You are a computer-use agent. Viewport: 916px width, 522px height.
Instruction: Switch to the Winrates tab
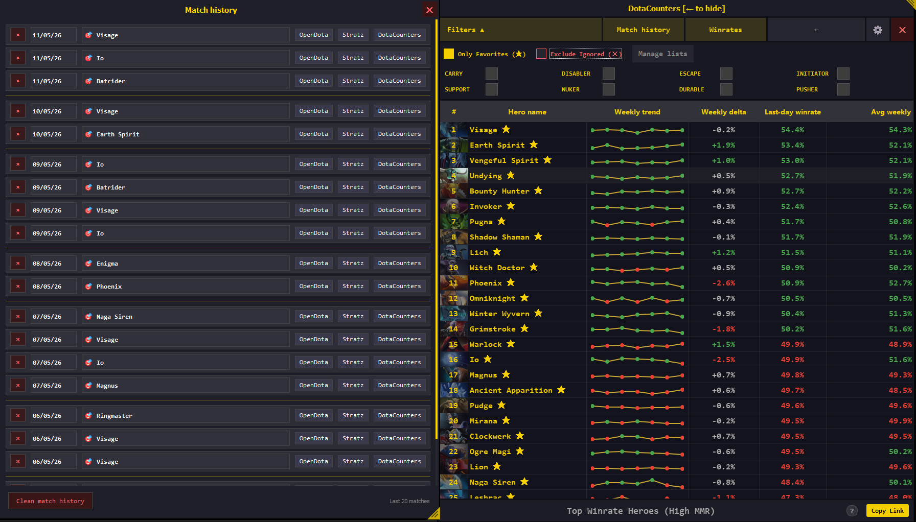[x=725, y=30]
